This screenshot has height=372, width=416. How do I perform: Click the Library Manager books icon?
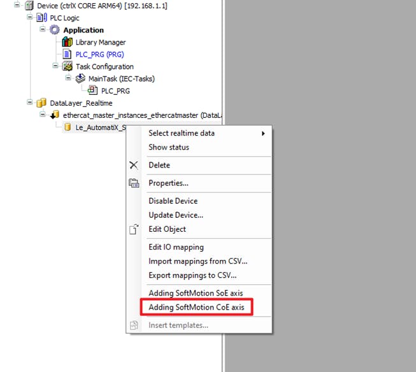(x=68, y=42)
